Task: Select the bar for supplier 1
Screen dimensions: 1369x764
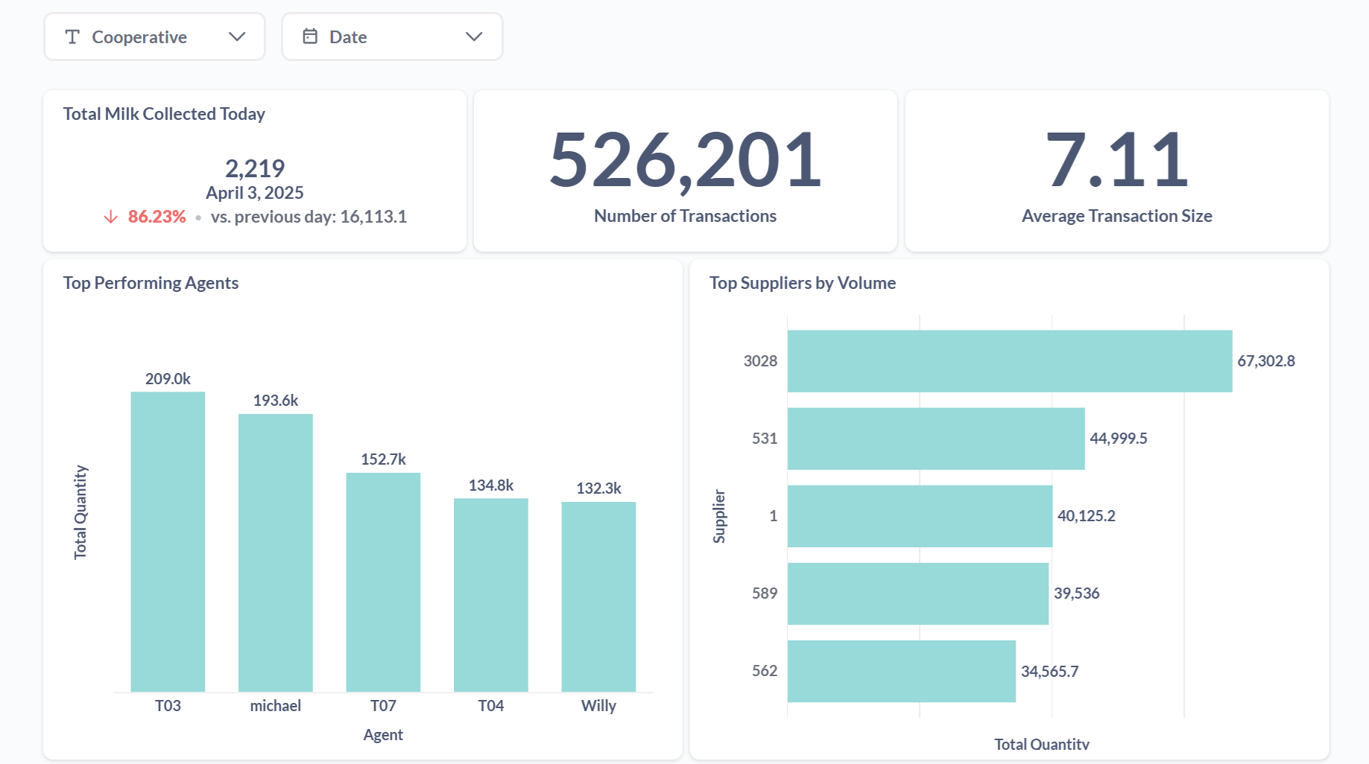Action: tap(920, 516)
